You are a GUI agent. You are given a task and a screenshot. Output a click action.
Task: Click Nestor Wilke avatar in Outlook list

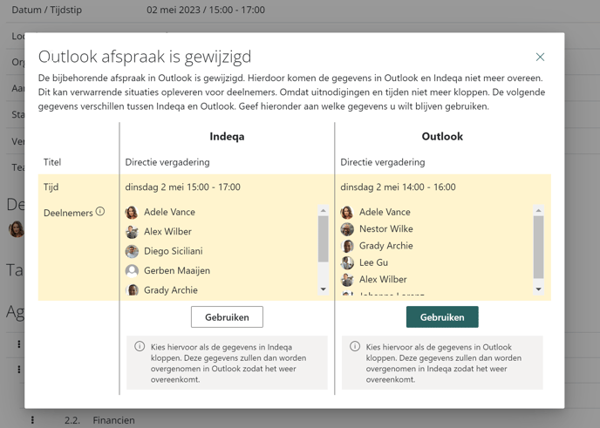point(347,229)
